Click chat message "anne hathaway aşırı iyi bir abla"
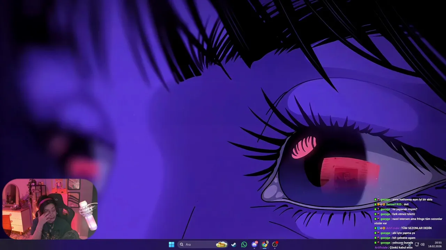This screenshot has height=250, width=446. click(x=412, y=200)
